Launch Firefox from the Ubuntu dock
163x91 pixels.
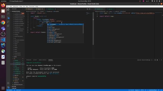[x=3, y=5]
